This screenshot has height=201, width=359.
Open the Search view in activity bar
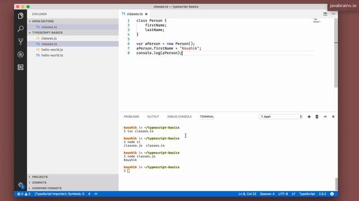coord(20,28)
